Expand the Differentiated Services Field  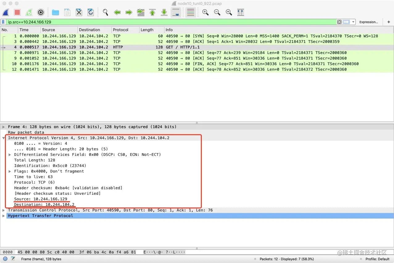click(10, 155)
